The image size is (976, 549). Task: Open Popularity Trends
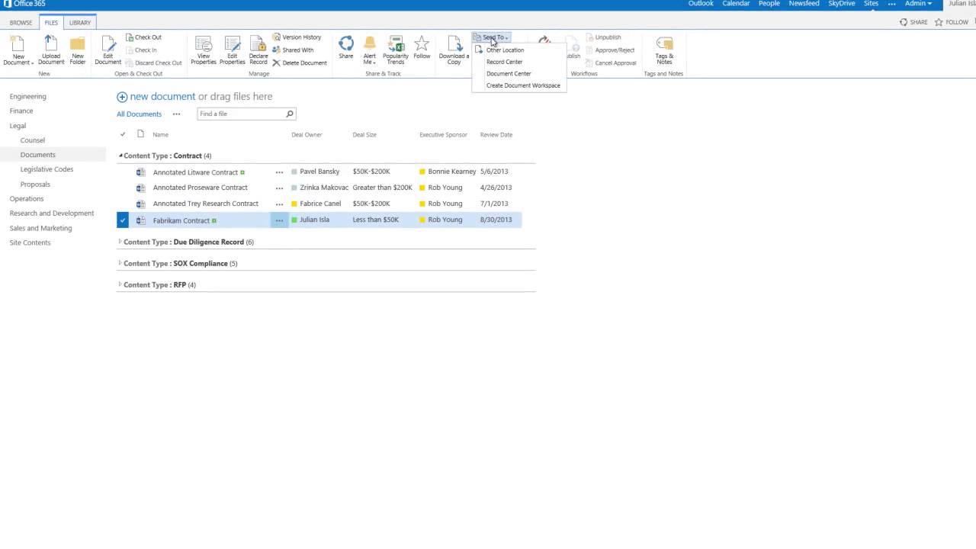[x=396, y=50]
